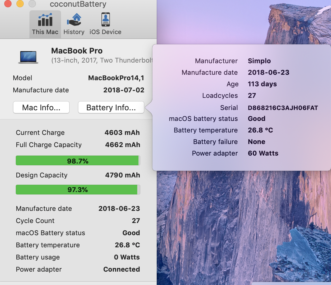Open the Mac Info... button

click(x=41, y=107)
